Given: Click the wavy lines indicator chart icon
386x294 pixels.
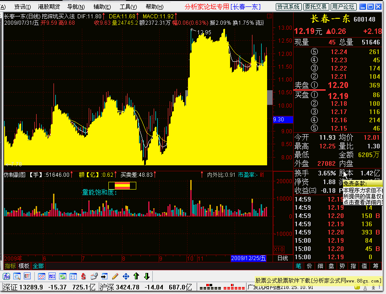Looking at the screenshot, I should (41, 277).
